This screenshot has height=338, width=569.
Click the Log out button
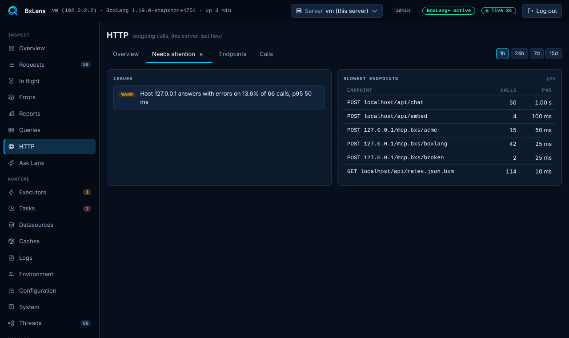pos(542,11)
